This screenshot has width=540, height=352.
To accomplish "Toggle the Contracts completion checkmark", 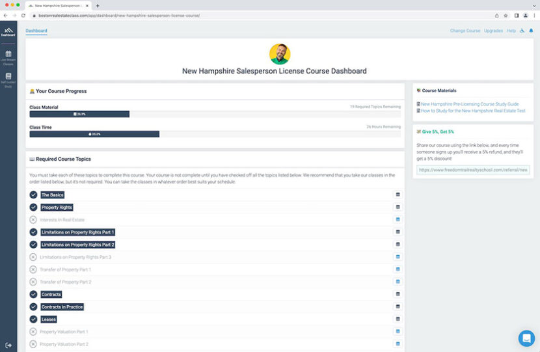I will click(x=33, y=295).
